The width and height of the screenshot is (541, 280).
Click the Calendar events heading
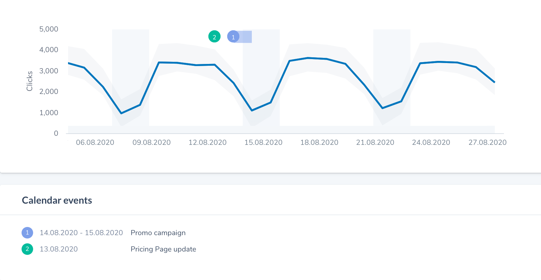tap(57, 200)
